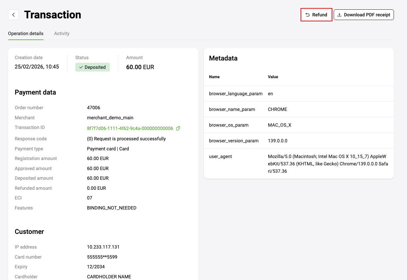Open the green Transaction ID link
407x280 pixels.
coord(130,128)
